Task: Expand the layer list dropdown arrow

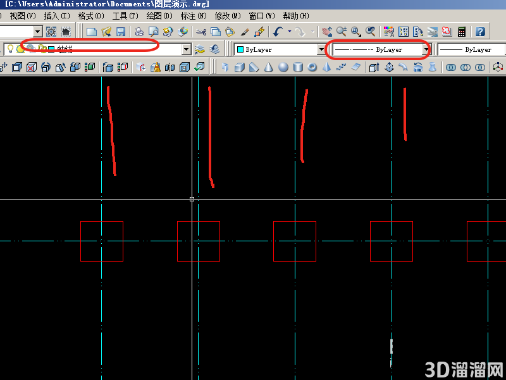Action: 186,49
